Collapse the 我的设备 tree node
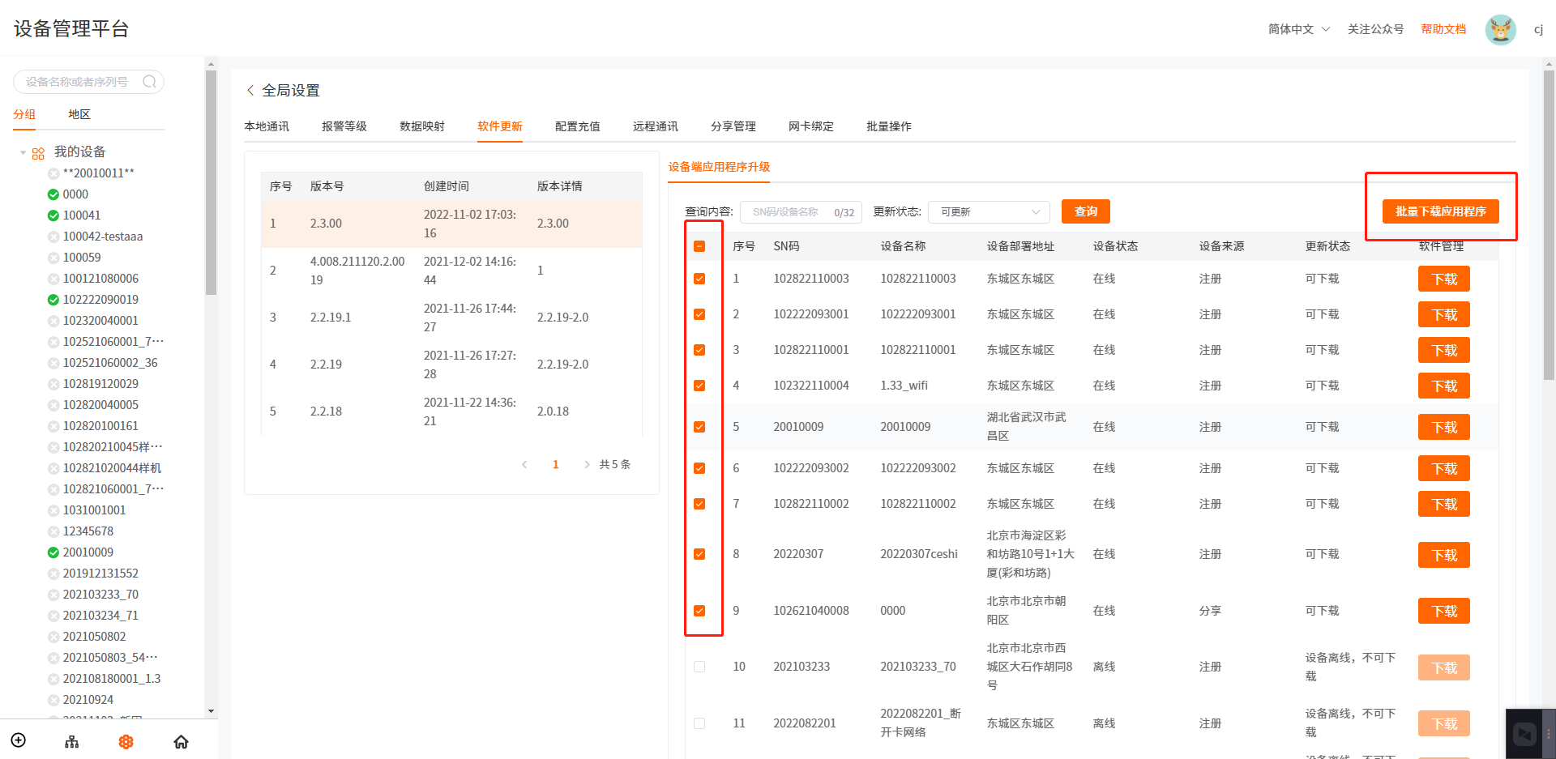The height and width of the screenshot is (759, 1556). pyautogui.click(x=23, y=152)
